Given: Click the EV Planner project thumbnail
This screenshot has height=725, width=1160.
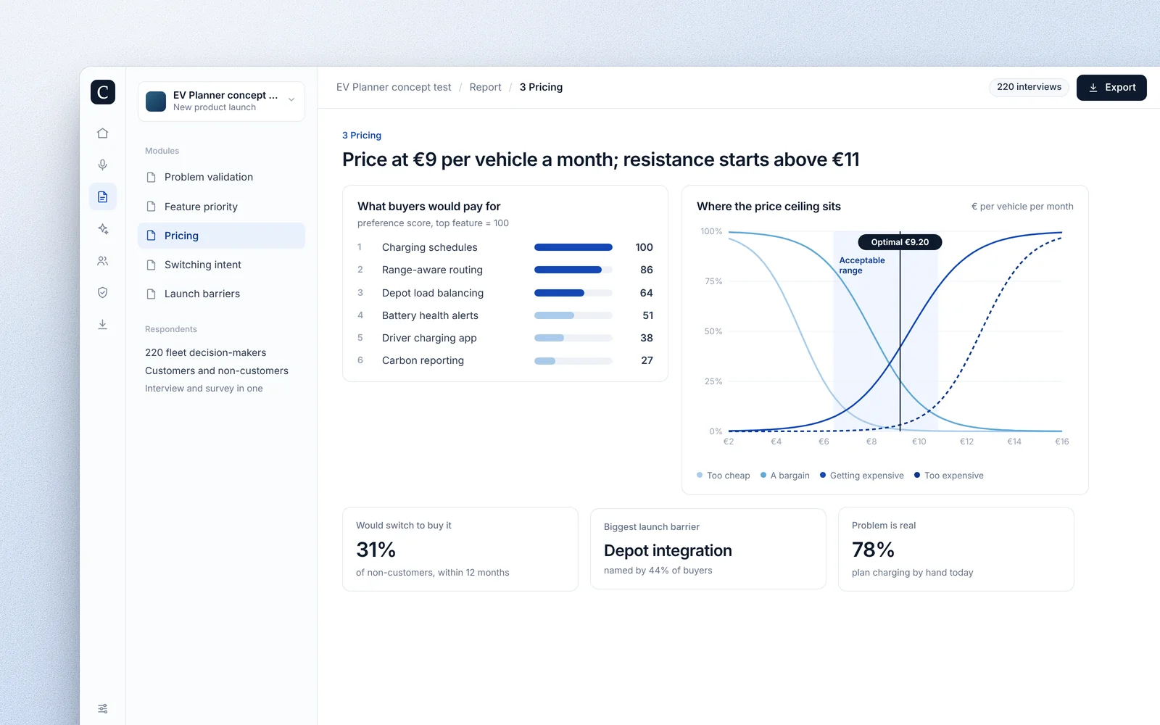Looking at the screenshot, I should pyautogui.click(x=156, y=101).
